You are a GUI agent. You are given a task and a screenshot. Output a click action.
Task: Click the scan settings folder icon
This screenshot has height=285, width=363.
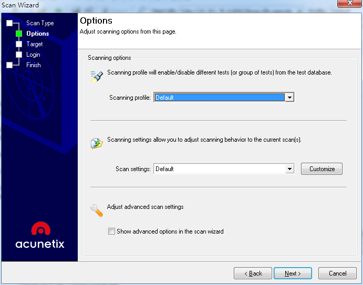97,143
